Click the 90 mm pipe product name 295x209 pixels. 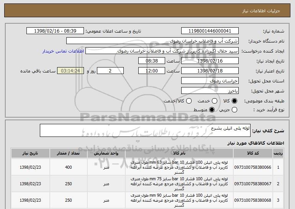coord(179,200)
